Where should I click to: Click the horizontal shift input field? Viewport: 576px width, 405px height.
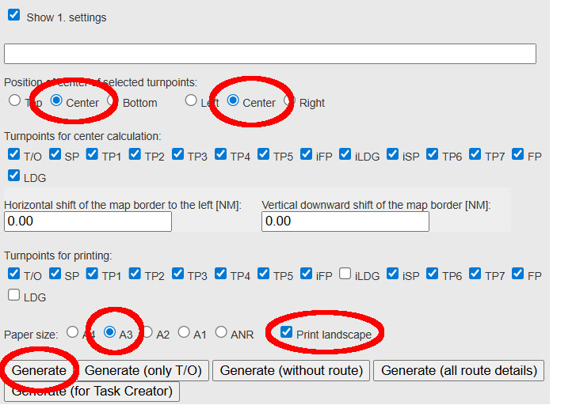point(88,221)
